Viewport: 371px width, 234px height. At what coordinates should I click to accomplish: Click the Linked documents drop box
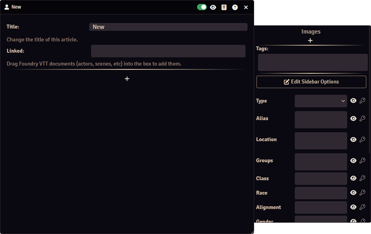click(168, 51)
